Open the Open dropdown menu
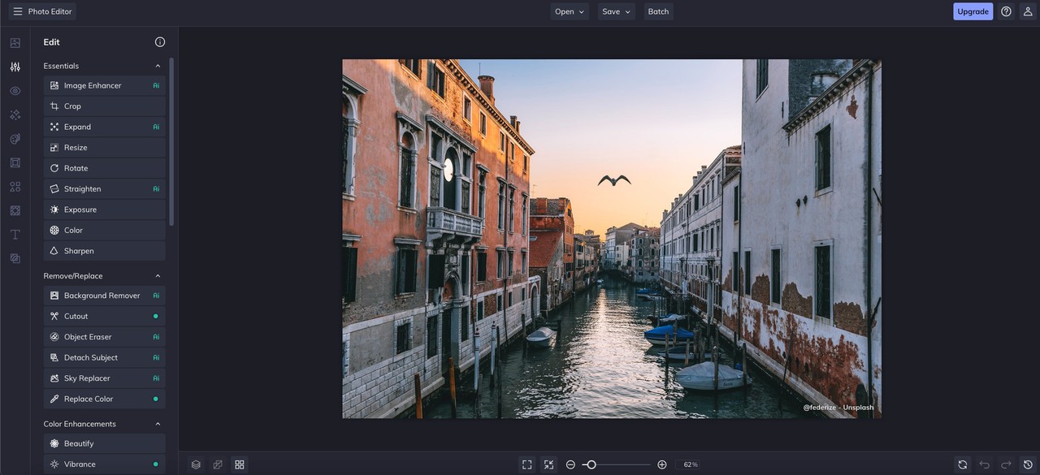Viewport: 1040px width, 475px height. (x=570, y=11)
